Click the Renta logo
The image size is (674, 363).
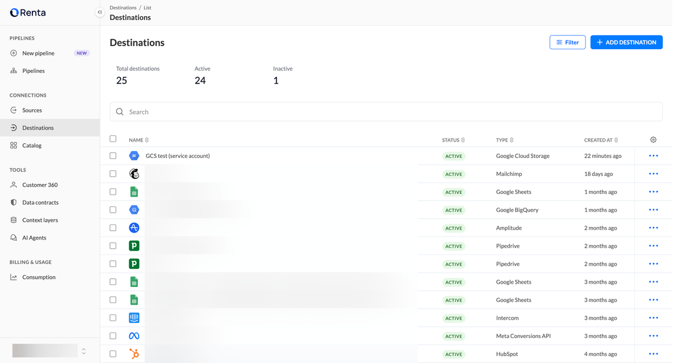click(x=28, y=12)
